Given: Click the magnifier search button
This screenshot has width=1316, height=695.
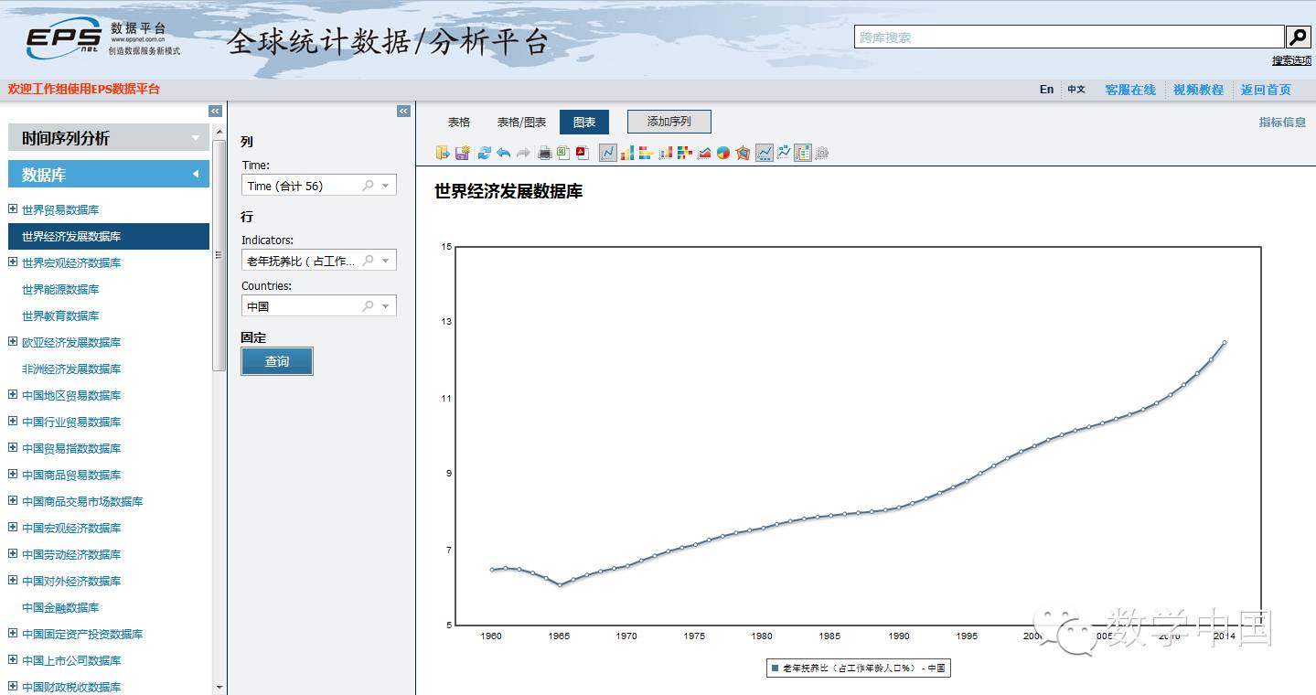Looking at the screenshot, I should [1298, 37].
